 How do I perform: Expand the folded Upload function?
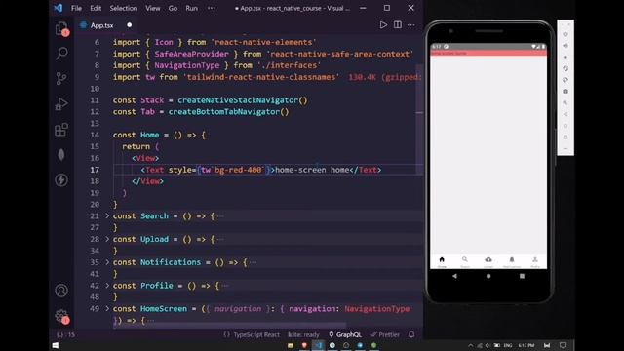click(107, 239)
